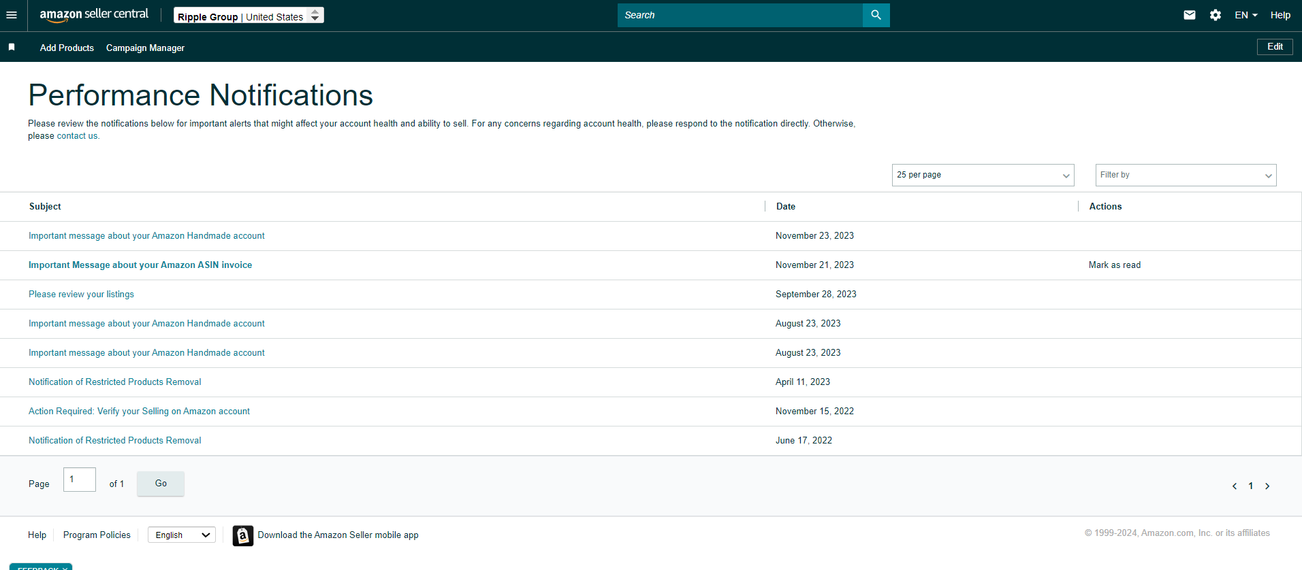This screenshot has width=1302, height=570.
Task: Expand the Filter by dropdown
Action: [x=1186, y=175]
